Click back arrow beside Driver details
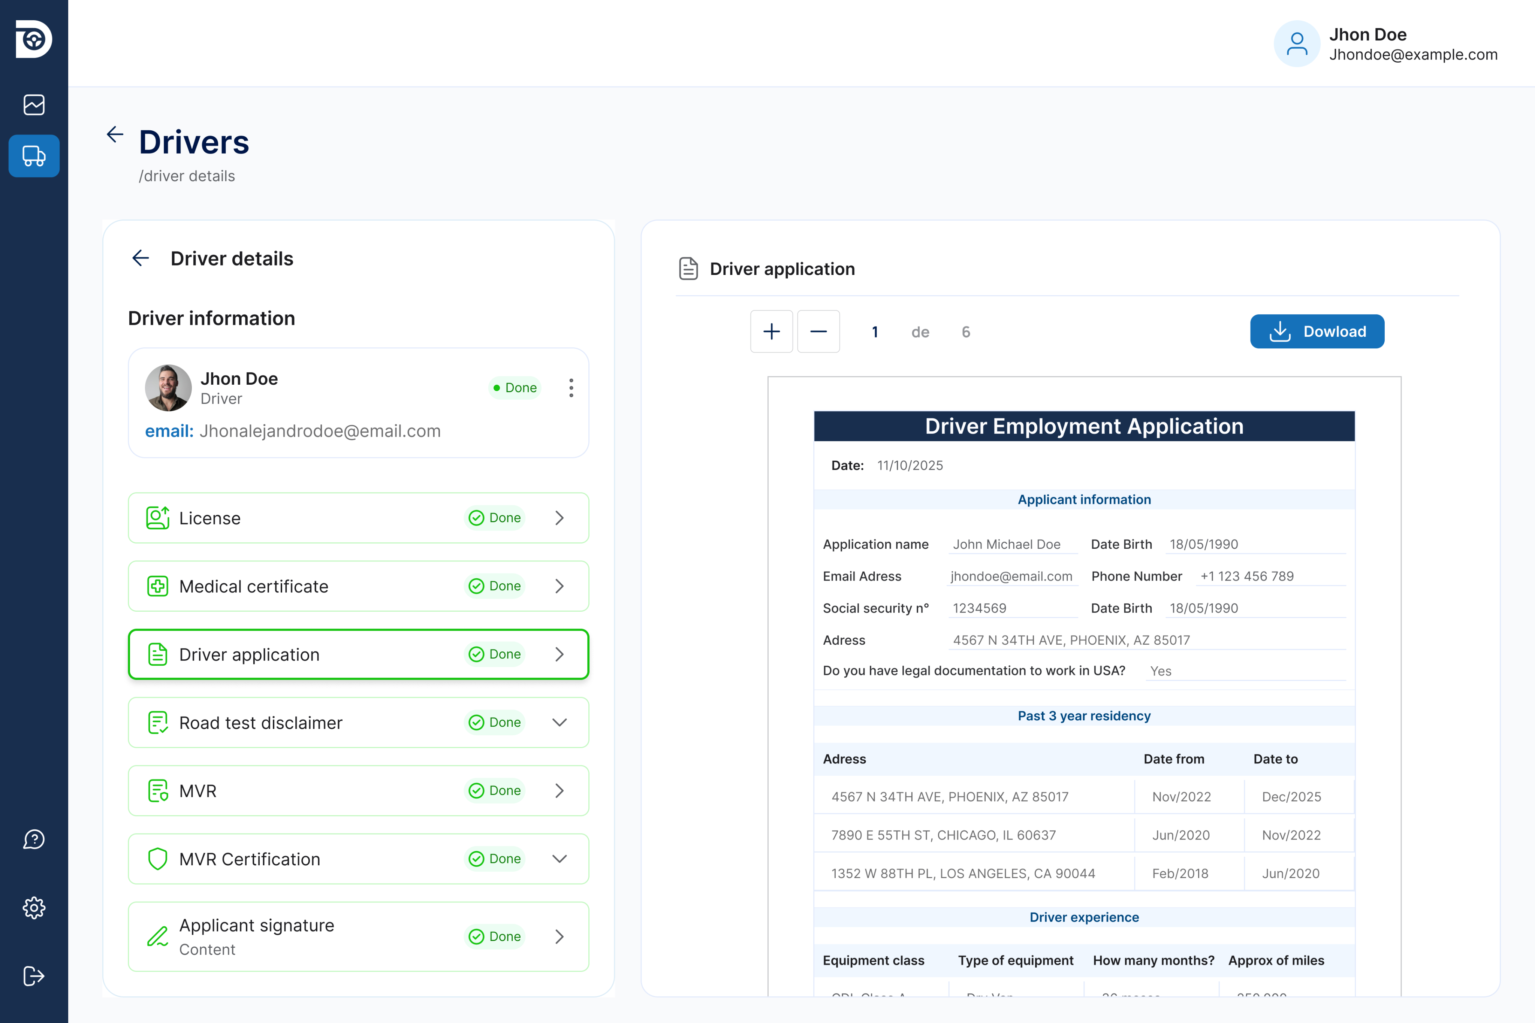Screen dimensions: 1535x1023 [140, 258]
